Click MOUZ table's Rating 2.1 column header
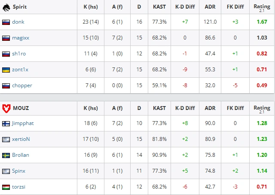This screenshot has width=275, height=195. click(262, 107)
